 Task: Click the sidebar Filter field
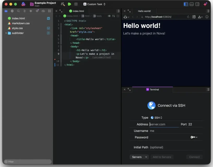[x=28, y=162]
